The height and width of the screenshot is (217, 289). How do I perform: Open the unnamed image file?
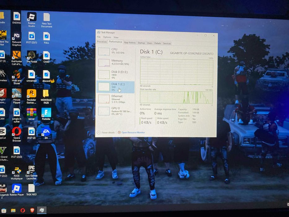(32, 76)
